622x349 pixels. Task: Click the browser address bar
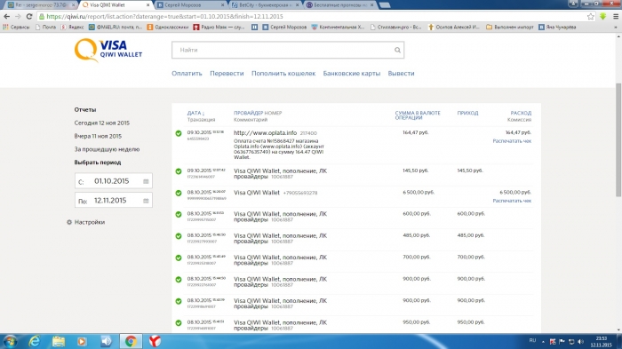click(x=313, y=16)
